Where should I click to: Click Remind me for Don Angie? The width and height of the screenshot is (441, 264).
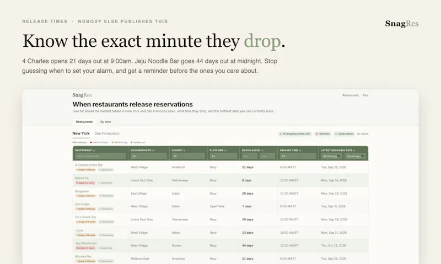106,209
